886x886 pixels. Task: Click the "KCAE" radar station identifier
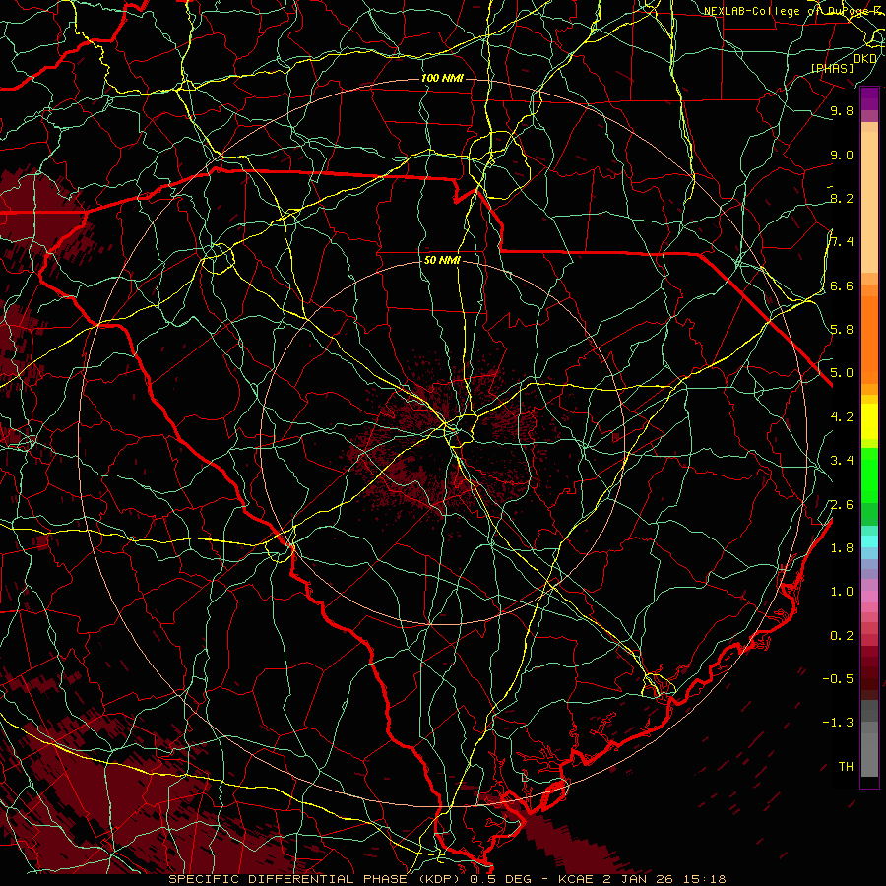576,879
